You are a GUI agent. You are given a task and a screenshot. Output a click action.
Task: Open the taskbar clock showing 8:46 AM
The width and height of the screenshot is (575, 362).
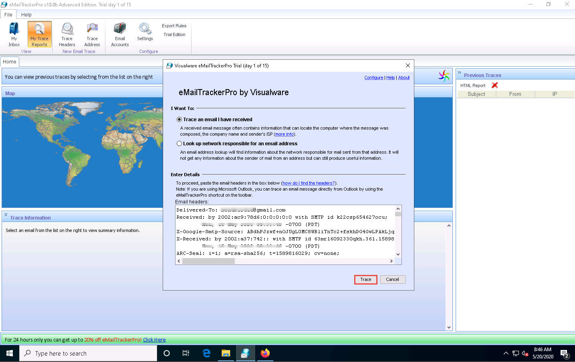tap(543, 353)
